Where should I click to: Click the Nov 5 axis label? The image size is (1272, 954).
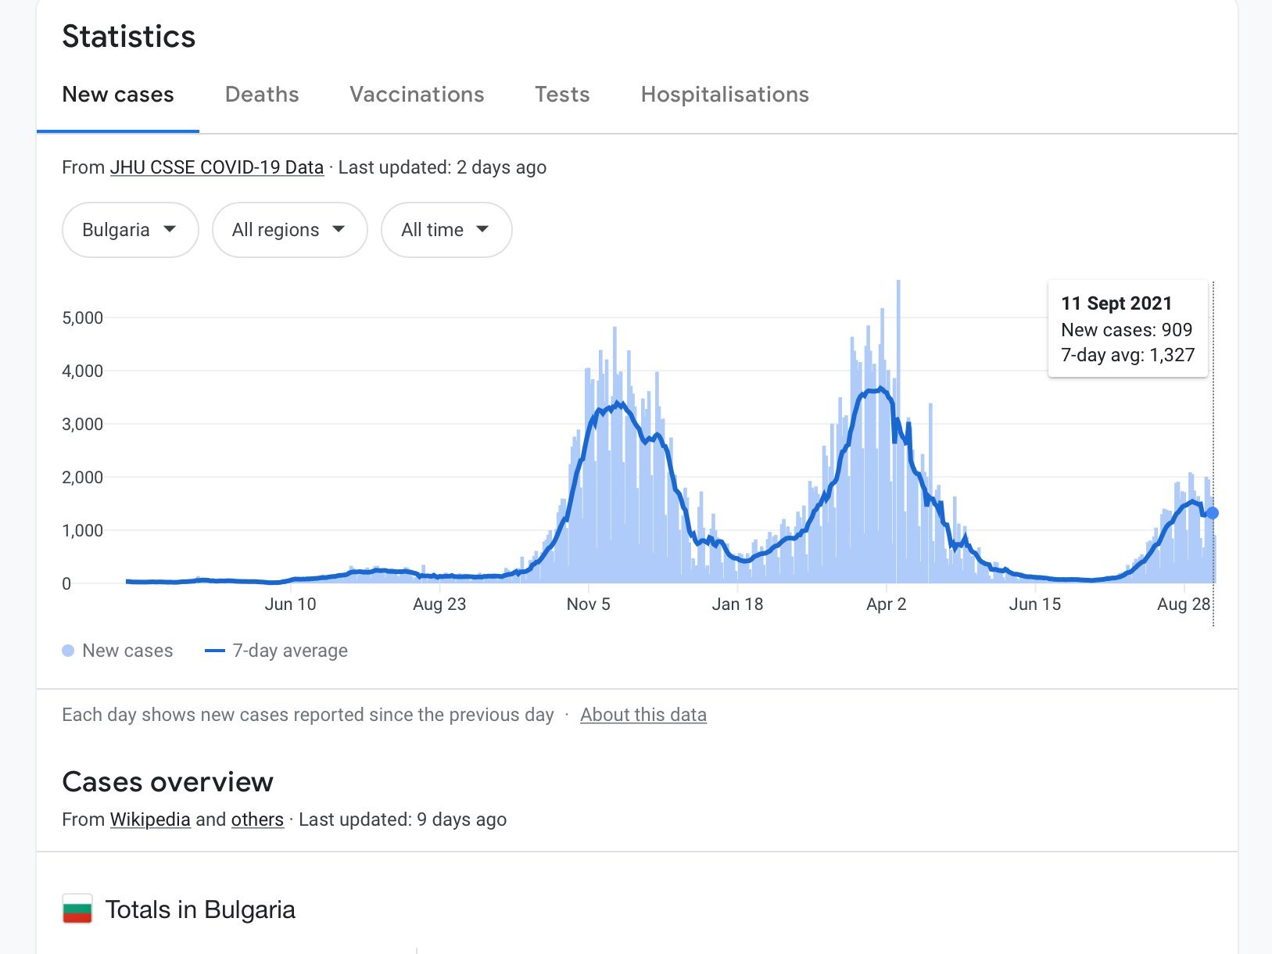(588, 604)
